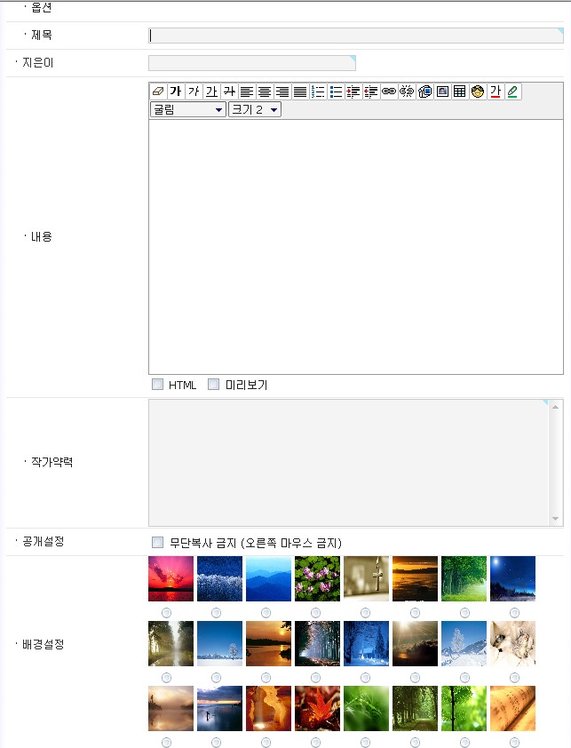
Task: Click the second indent arrow icon
Action: (371, 92)
